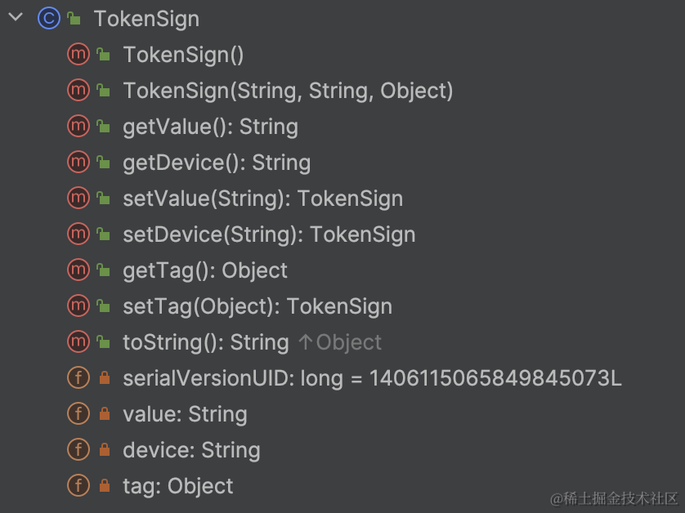Image resolution: width=685 pixels, height=513 pixels.
Task: Click the TokenSign class icon
Action: 49,18
